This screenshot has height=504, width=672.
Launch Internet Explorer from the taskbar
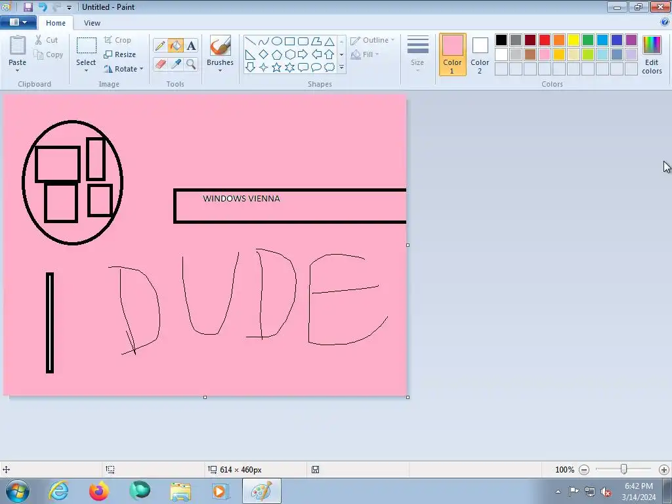coord(58,491)
